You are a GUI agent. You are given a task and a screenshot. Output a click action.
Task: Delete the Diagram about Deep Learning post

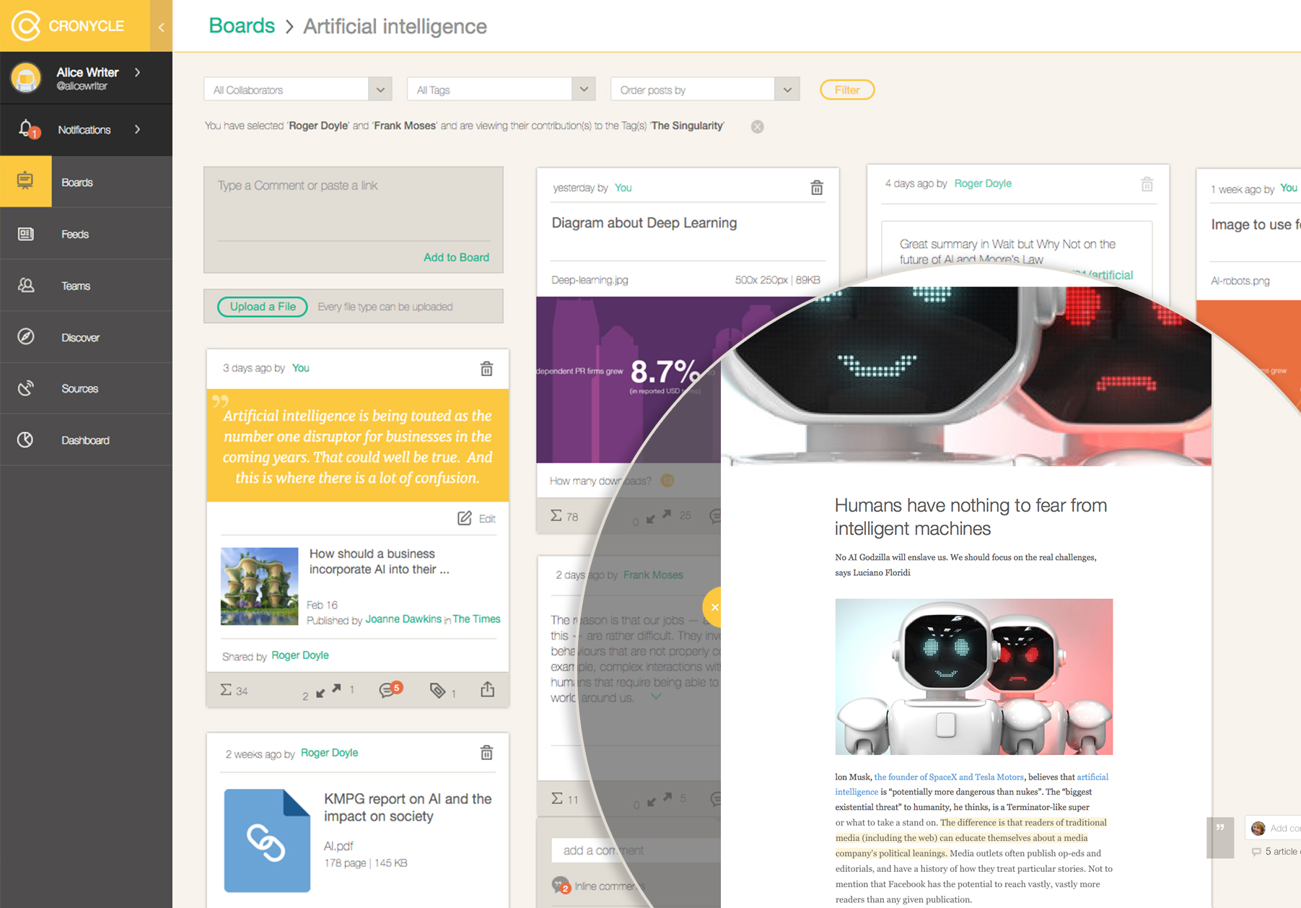[817, 188]
